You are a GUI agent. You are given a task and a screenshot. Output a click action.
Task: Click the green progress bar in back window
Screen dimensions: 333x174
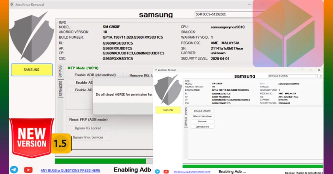100,161
